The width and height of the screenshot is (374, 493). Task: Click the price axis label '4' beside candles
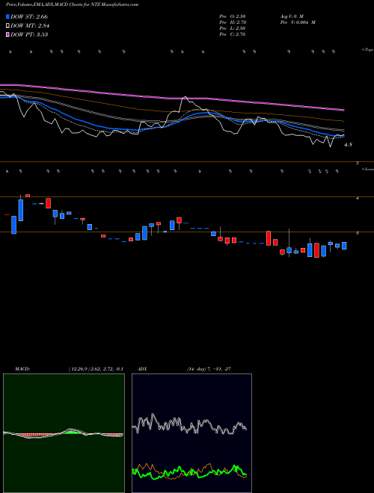click(358, 199)
